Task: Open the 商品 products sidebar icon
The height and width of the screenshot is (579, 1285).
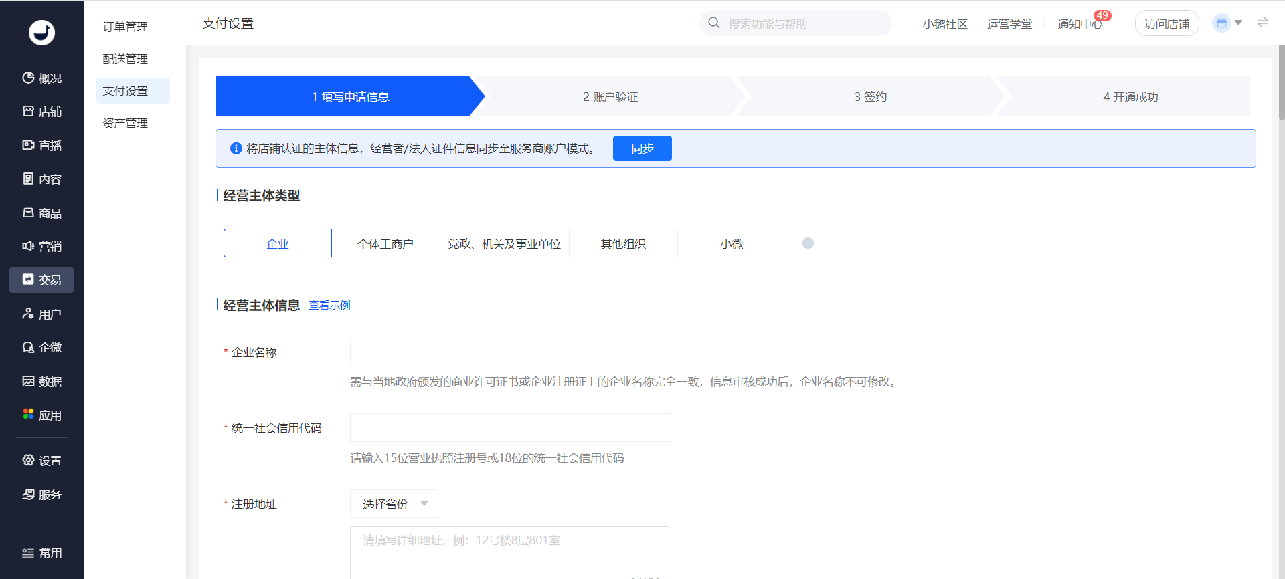Action: (x=28, y=213)
